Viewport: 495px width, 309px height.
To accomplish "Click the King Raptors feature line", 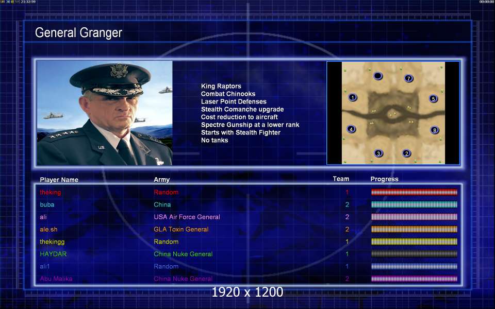I will coord(221,86).
